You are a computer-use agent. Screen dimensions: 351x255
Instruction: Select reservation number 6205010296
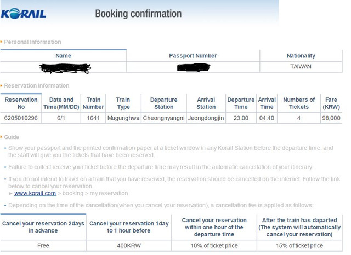(21, 118)
